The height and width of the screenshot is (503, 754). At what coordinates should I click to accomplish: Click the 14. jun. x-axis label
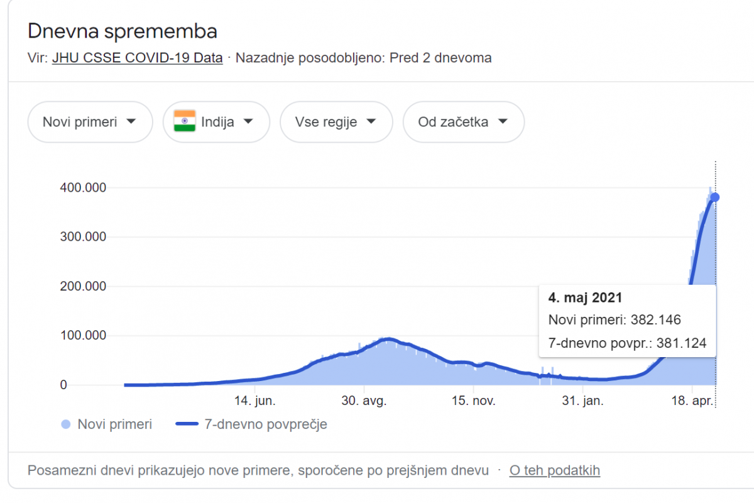(x=255, y=401)
